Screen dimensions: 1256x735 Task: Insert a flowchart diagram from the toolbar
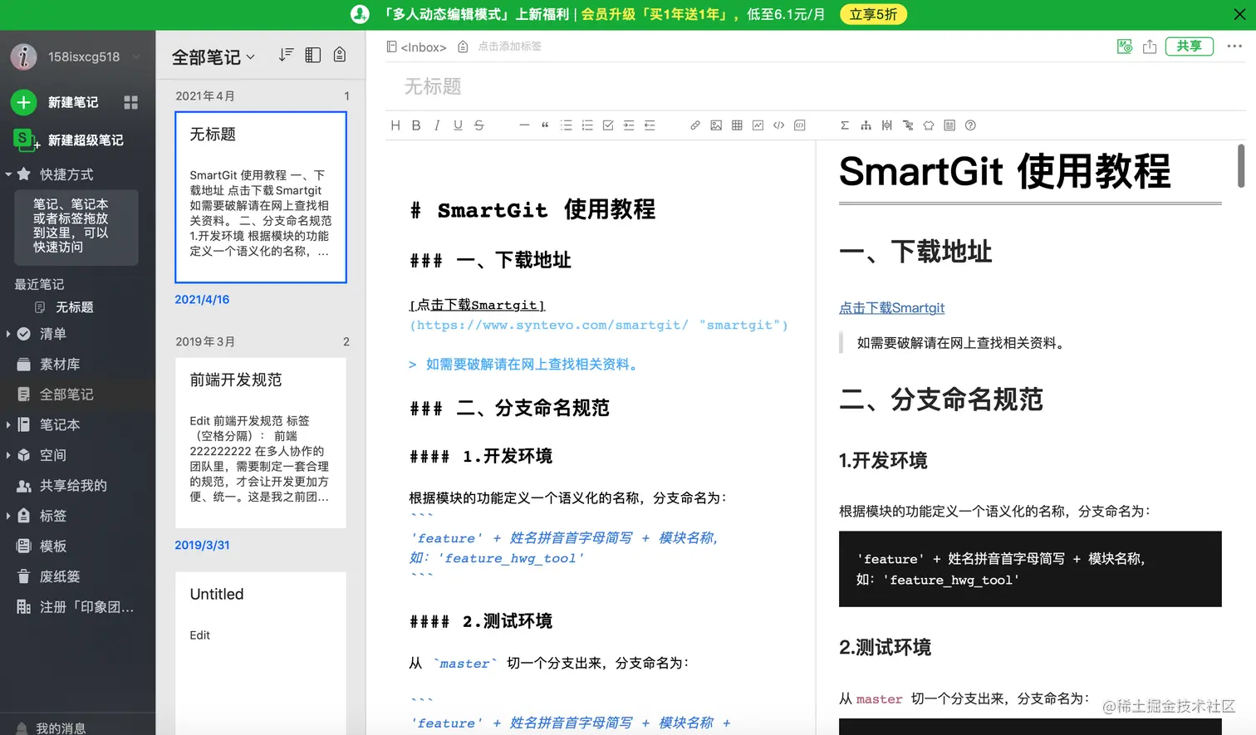[866, 125]
